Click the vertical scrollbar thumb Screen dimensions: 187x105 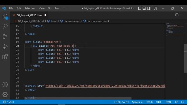[x=186, y=58]
